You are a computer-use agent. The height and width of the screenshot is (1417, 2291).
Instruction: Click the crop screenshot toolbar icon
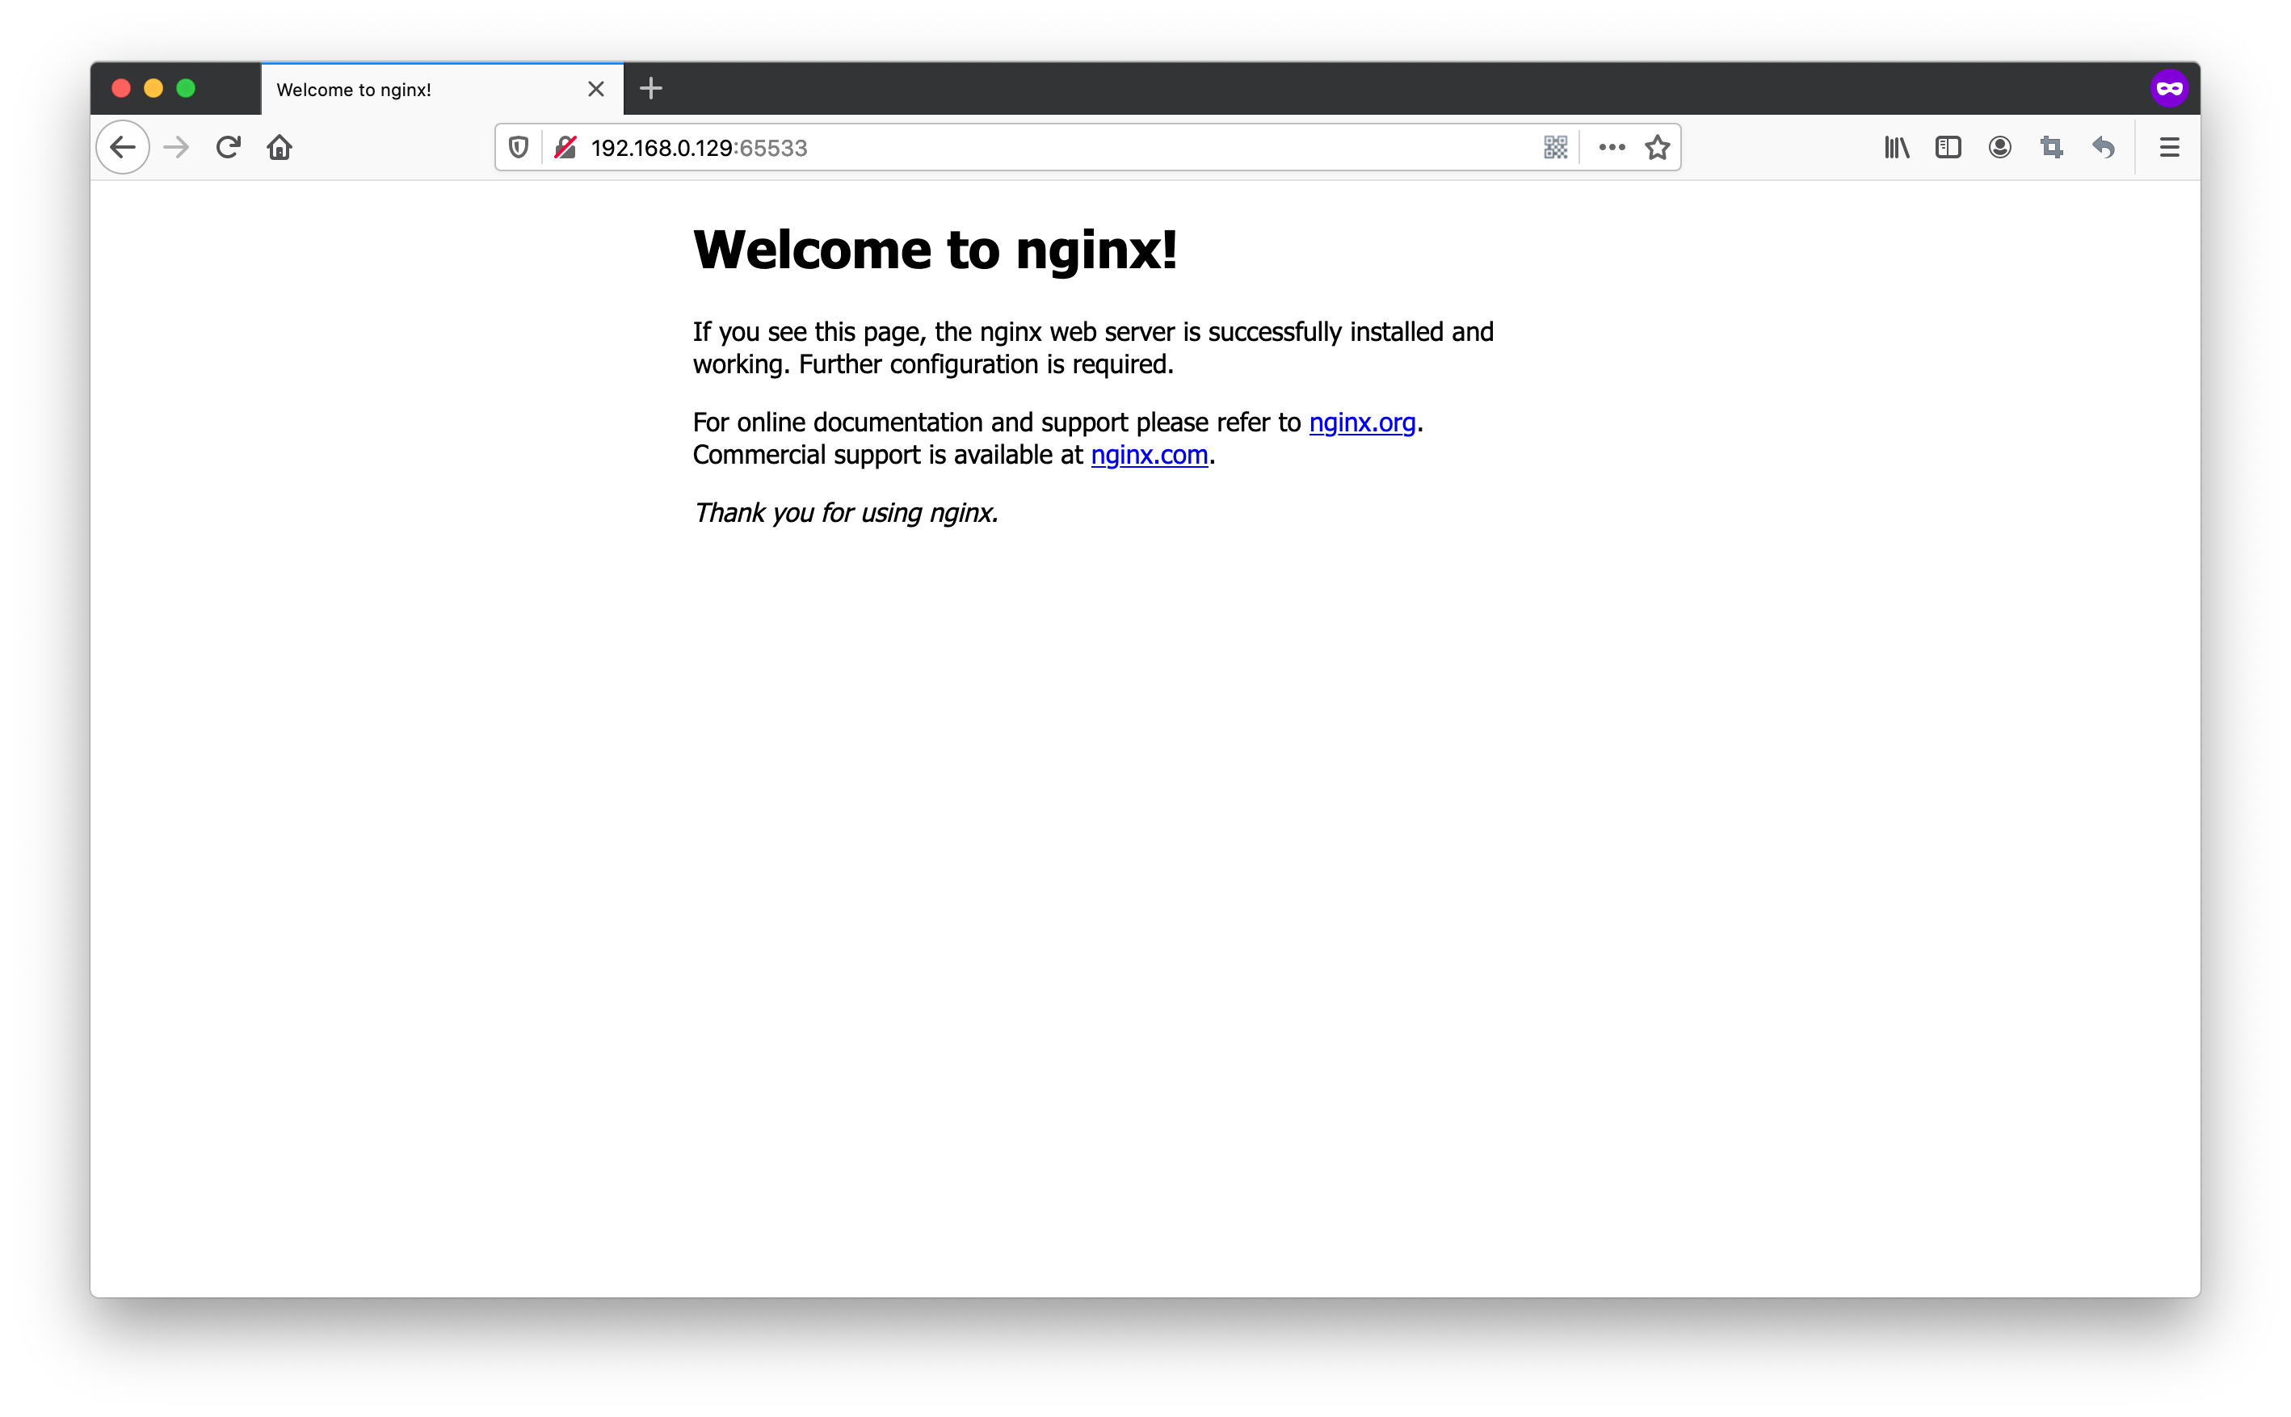tap(2051, 147)
